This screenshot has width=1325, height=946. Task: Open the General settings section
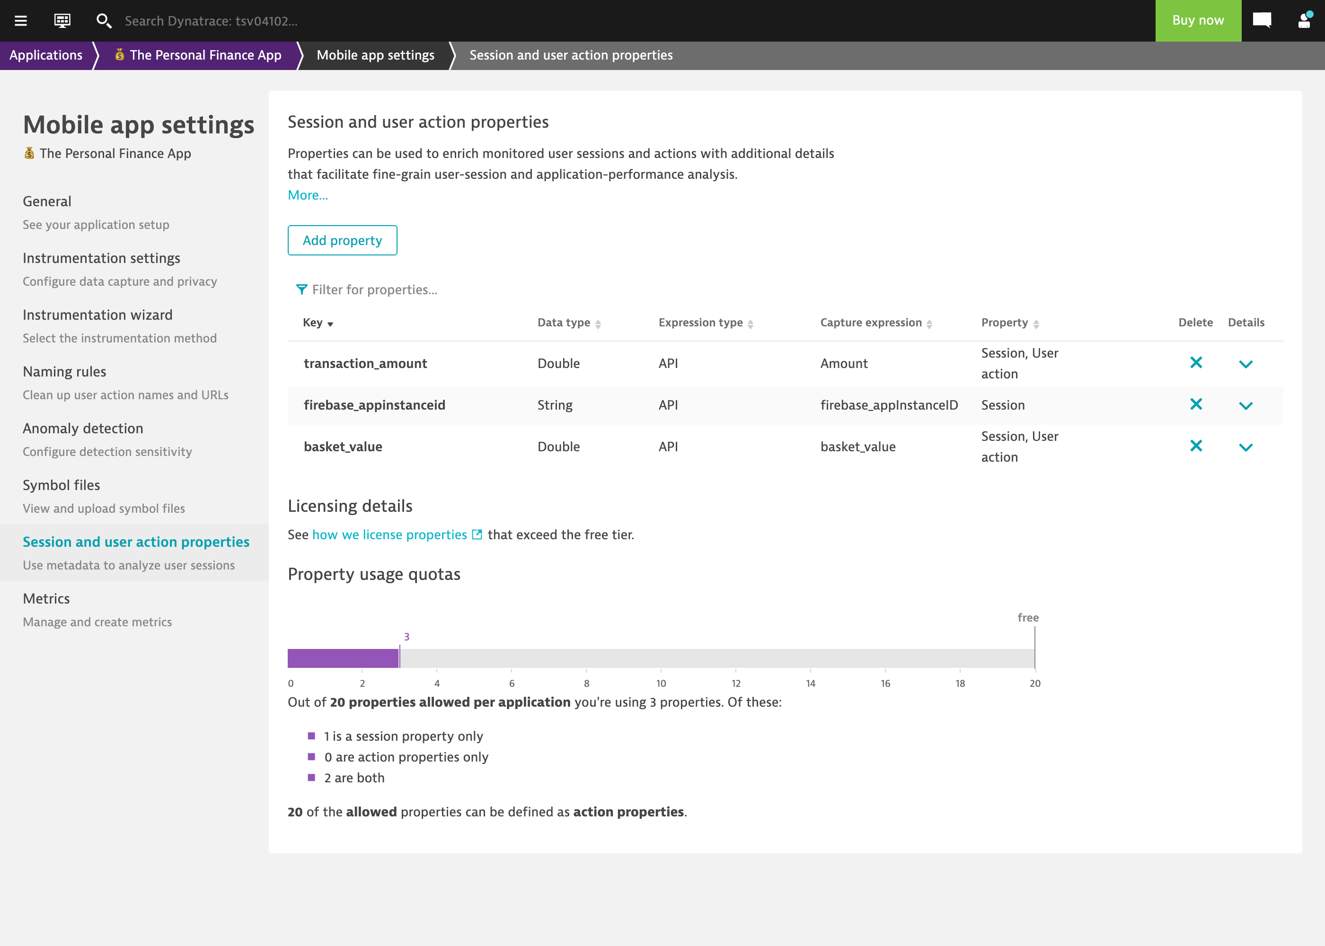click(x=134, y=212)
